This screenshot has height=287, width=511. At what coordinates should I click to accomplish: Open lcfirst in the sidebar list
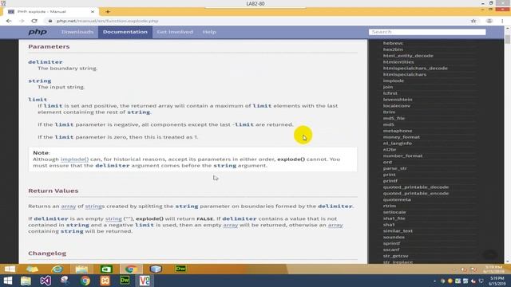point(390,93)
